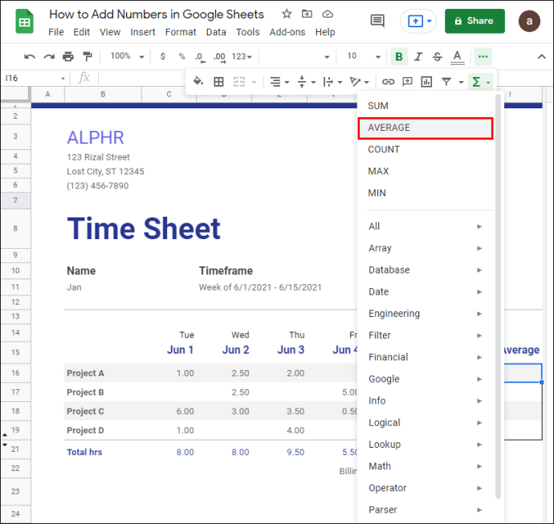Click the Merge cells icon
The image size is (554, 524).
click(239, 82)
